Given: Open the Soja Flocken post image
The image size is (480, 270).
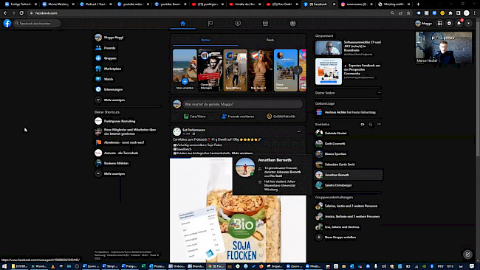Looking at the screenshot, I should (238, 210).
